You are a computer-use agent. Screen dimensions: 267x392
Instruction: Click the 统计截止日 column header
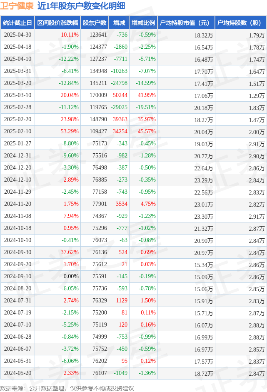pos(17,23)
